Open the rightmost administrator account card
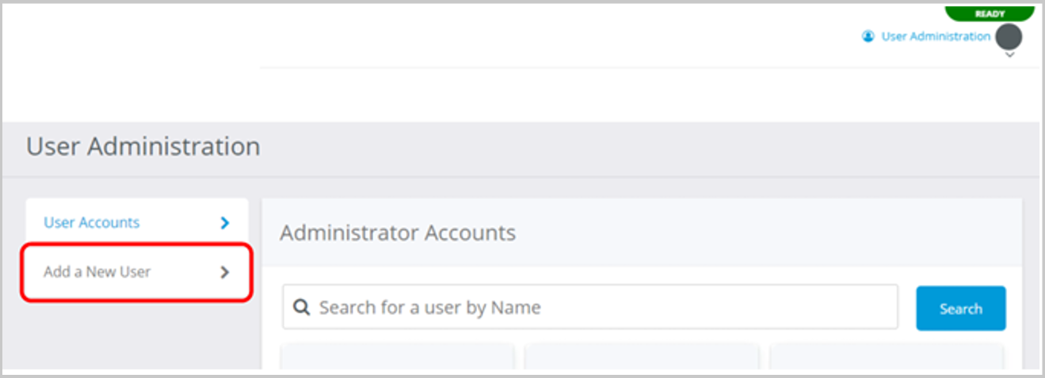The image size is (1045, 378). 887,357
